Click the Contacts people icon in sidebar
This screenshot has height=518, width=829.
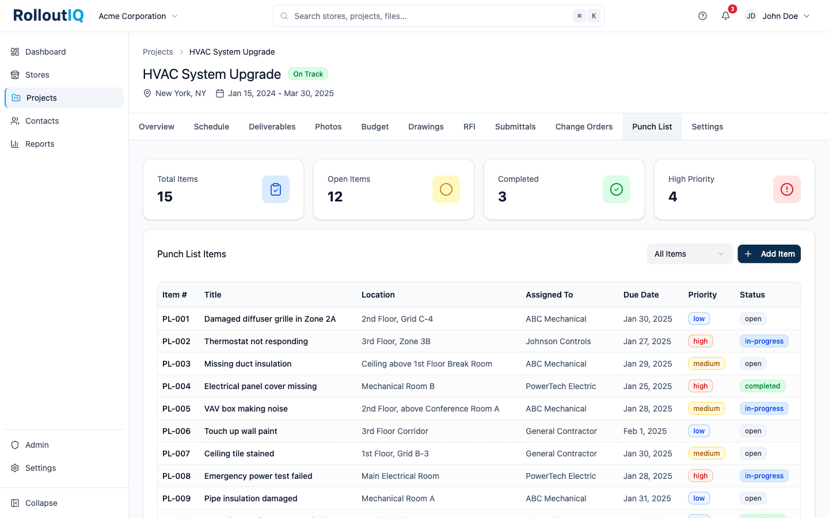[15, 121]
